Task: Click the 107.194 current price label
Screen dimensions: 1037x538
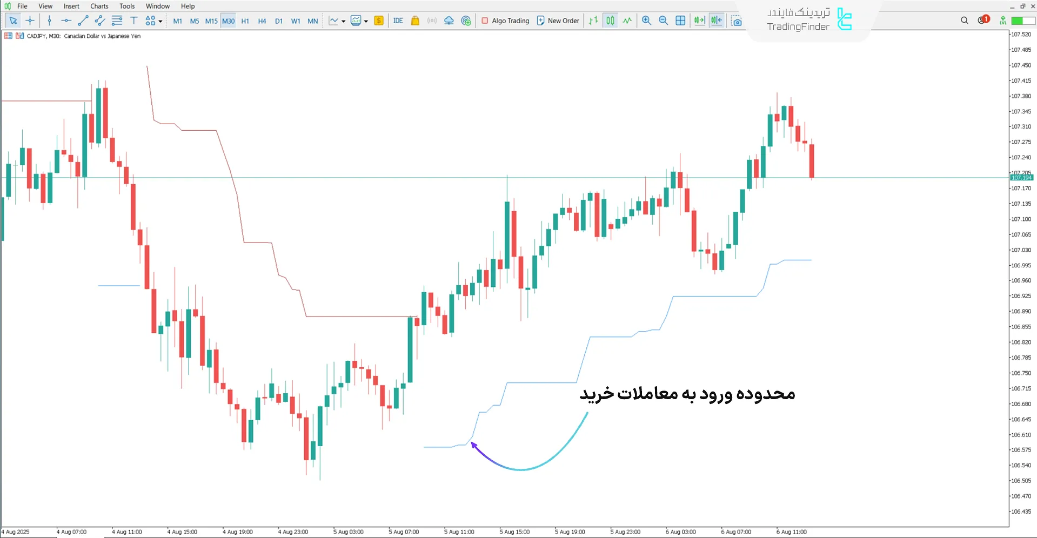Action: (x=1021, y=178)
